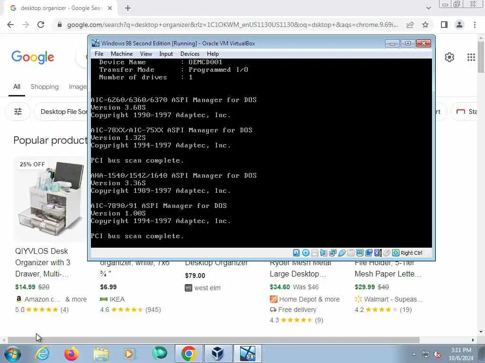Image resolution: width=485 pixels, height=363 pixels.
Task: Click the Chrome address bar URL
Action: tap(232, 25)
